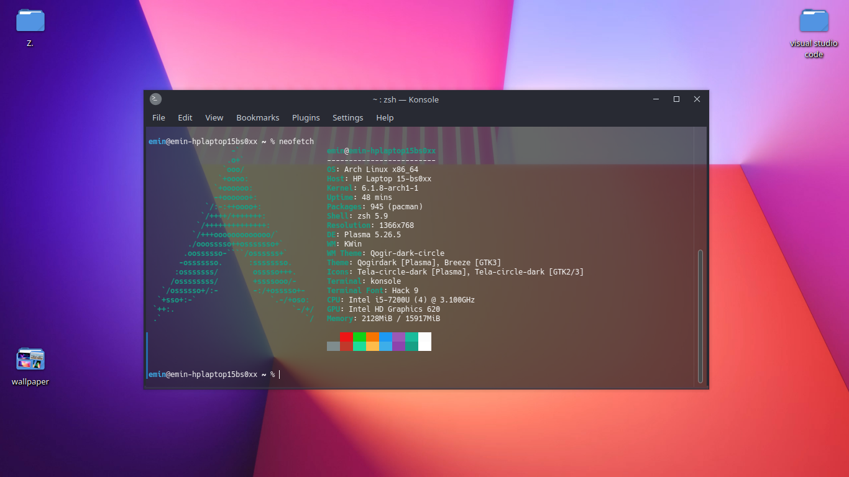Close the Konsole window
This screenshot has width=849, height=477.
click(697, 99)
